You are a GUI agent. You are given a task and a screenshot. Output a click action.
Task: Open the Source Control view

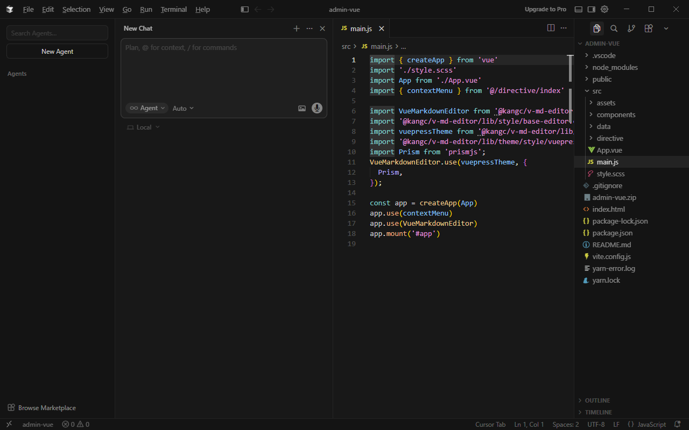(x=631, y=28)
